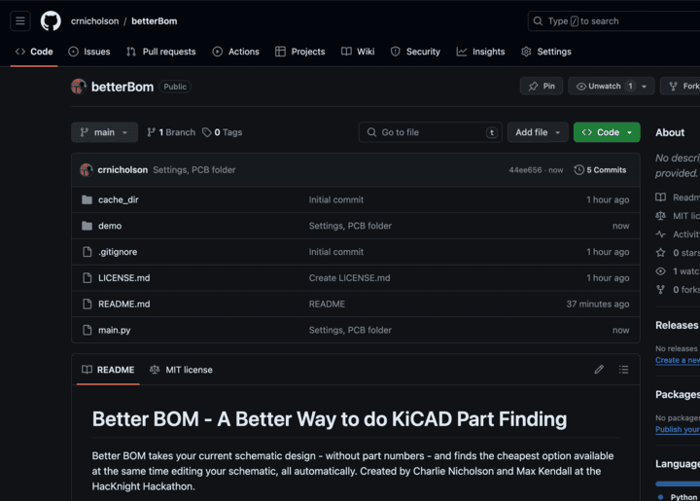This screenshot has height=501, width=700.
Task: Open the MIT license tab
Action: [181, 370]
